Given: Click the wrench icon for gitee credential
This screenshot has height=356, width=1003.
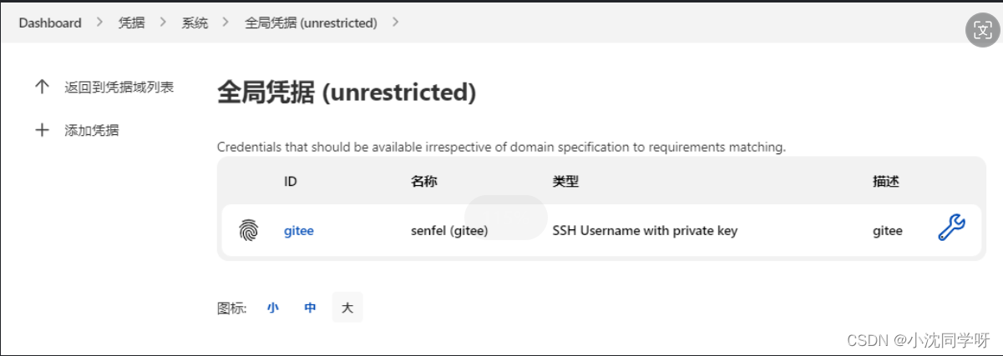Looking at the screenshot, I should [x=952, y=228].
